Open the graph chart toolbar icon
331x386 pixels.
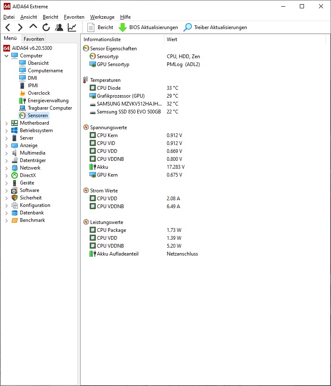click(72, 27)
